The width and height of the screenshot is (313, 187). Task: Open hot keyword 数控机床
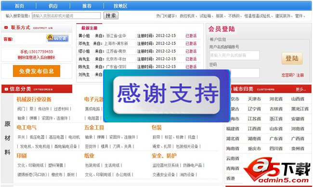pos(187,16)
